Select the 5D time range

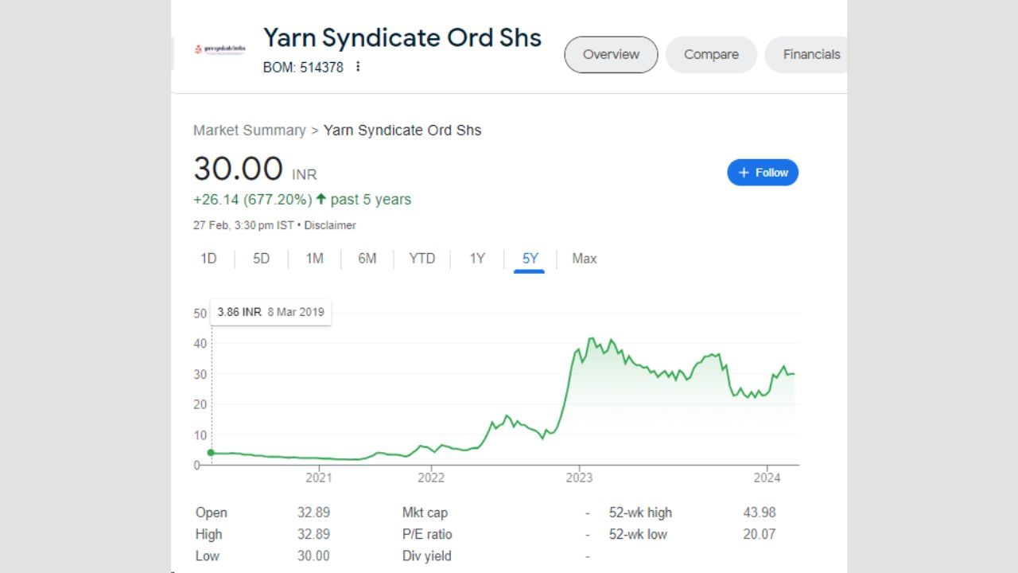pos(261,259)
